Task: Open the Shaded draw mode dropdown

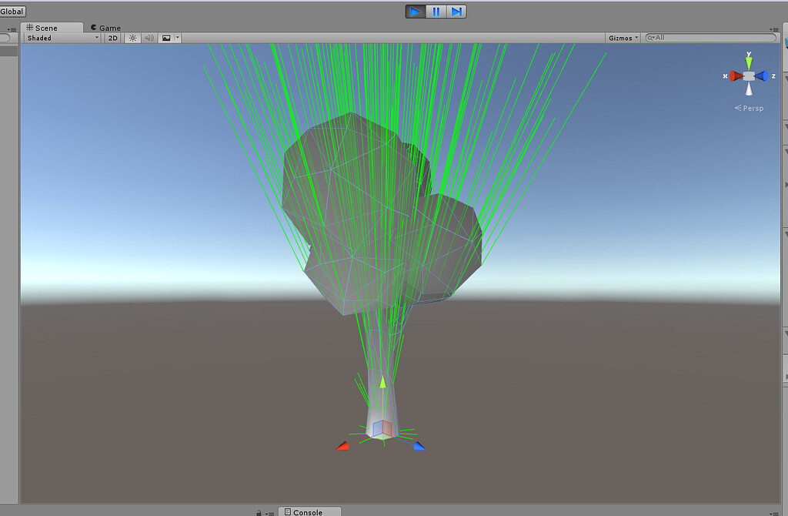Action: (60, 37)
